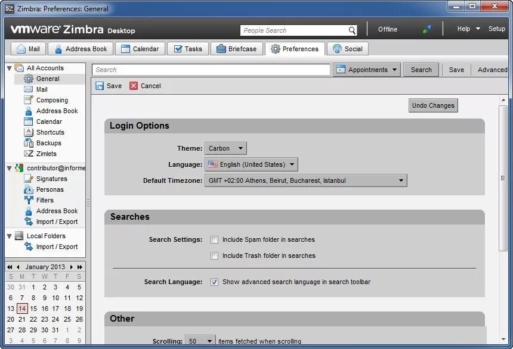Click the People Search field
The height and width of the screenshot is (349, 513).
point(295,30)
